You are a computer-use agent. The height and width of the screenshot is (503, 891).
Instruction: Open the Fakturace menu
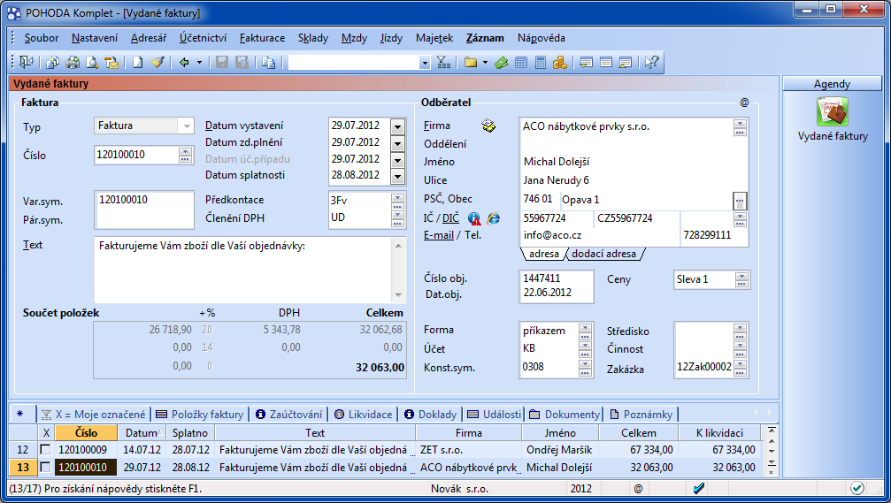click(262, 38)
